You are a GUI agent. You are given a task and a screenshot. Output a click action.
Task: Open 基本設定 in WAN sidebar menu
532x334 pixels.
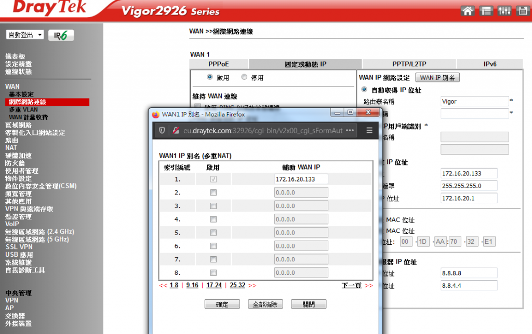pos(21,94)
